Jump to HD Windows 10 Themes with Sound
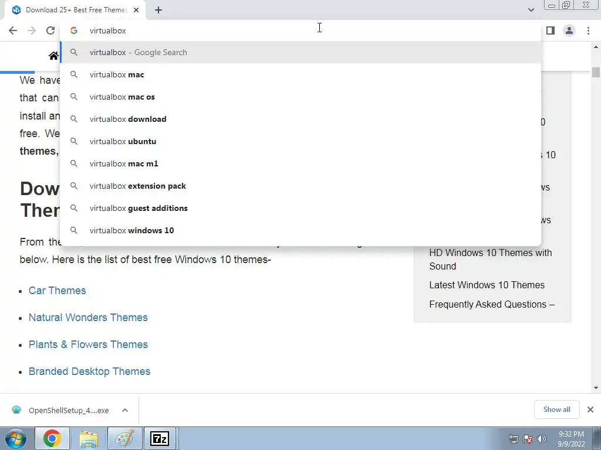Screen dimensions: 601x450 [490, 260]
